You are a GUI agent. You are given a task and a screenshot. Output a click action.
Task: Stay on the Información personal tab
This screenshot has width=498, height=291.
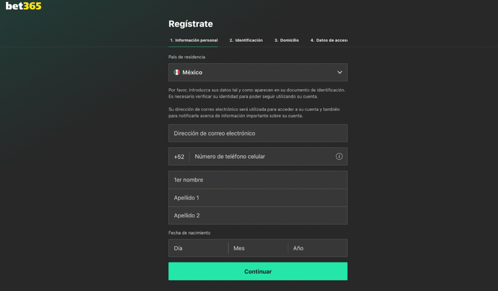pyautogui.click(x=193, y=40)
